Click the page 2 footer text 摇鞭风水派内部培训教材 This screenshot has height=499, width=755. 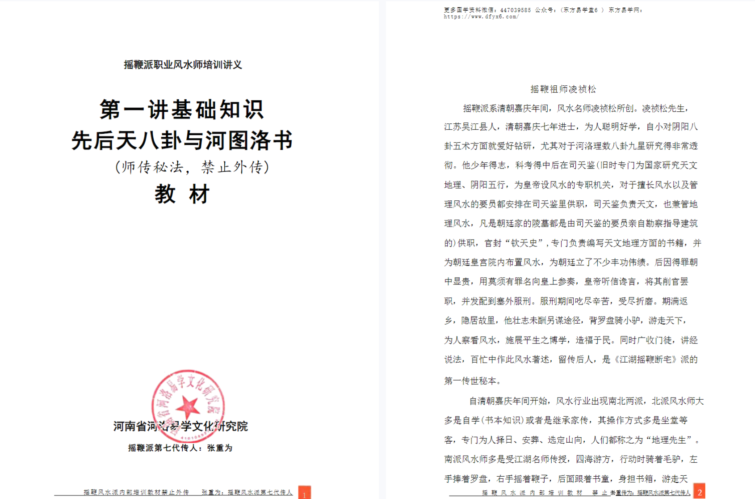[532, 493]
